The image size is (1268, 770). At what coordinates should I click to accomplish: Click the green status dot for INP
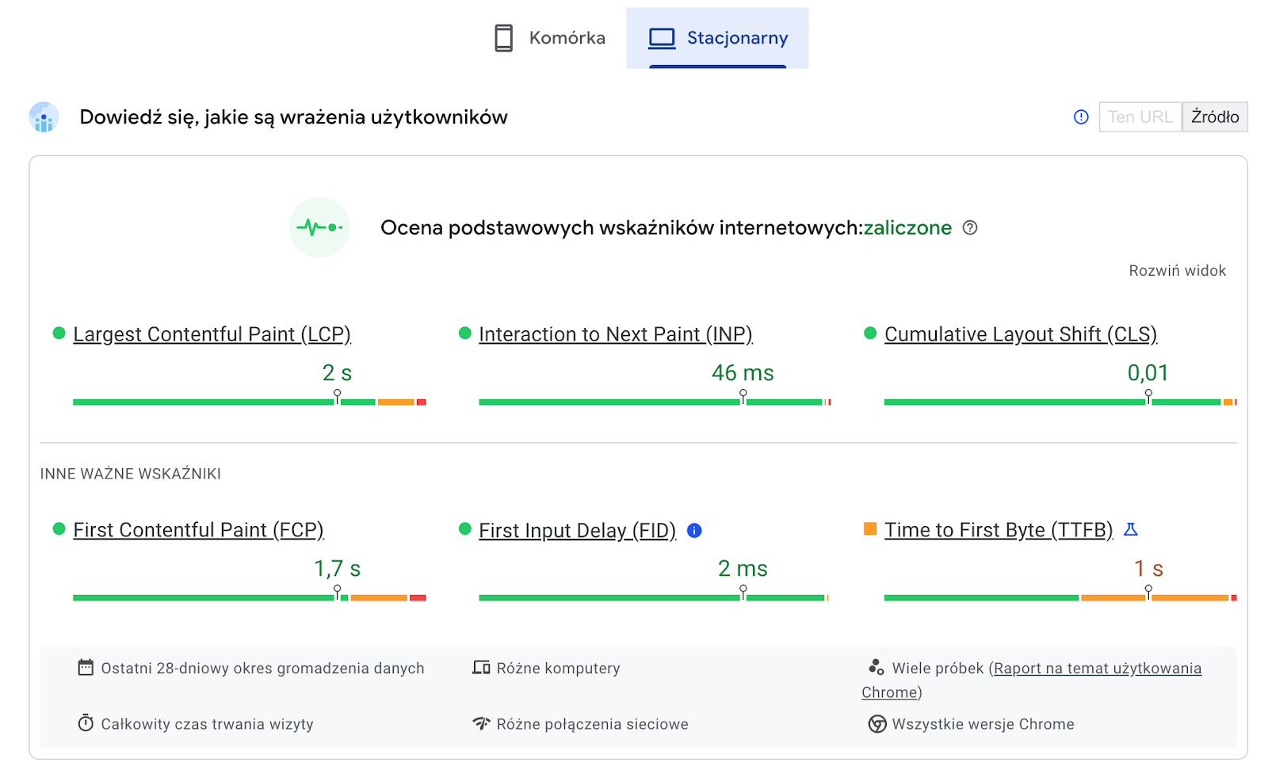pyautogui.click(x=465, y=333)
